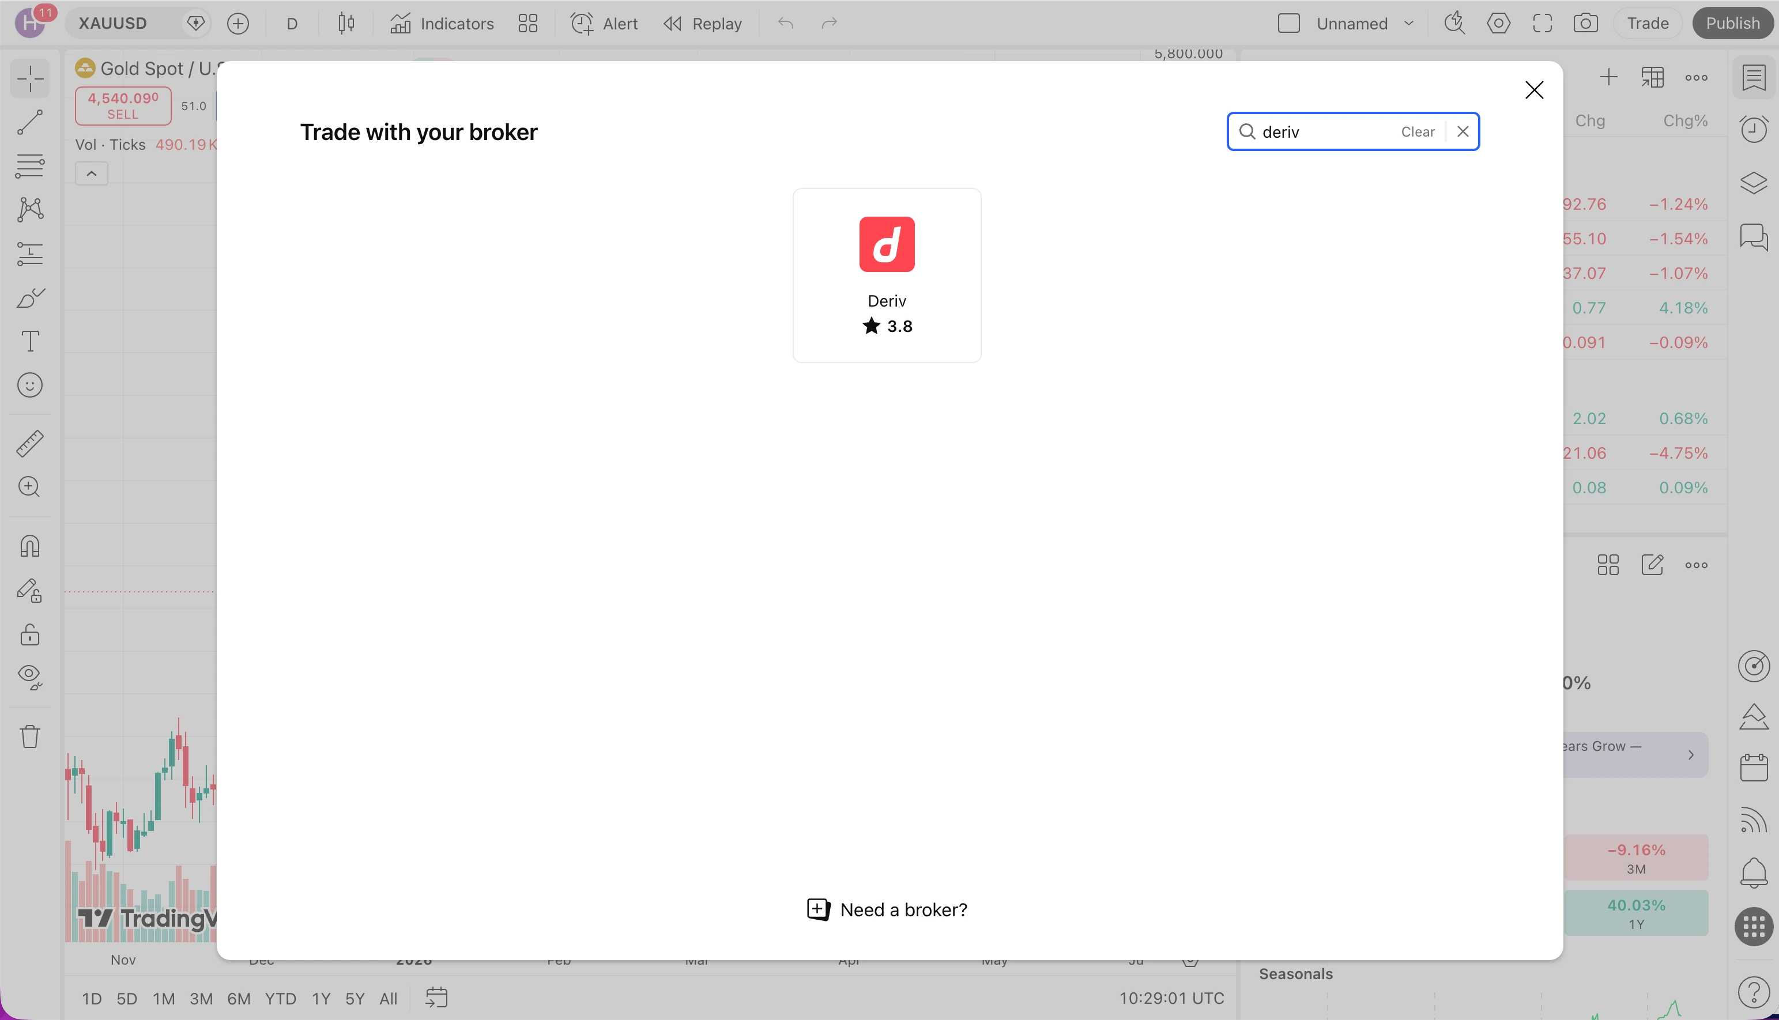The height and width of the screenshot is (1020, 1779).
Task: Open quick search lightning icon
Action: pos(1454,23)
